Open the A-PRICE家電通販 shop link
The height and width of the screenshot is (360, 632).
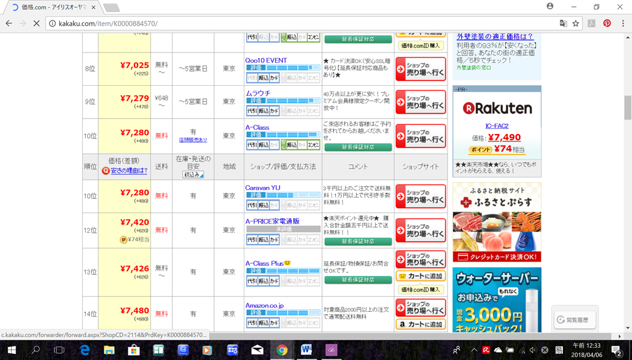point(272,221)
